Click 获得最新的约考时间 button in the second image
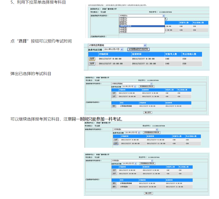Image resolution: width=219 pixels, height=199 pixels. [138, 49]
